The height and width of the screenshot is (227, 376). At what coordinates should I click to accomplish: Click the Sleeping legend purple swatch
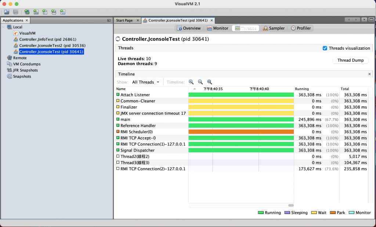click(x=287, y=213)
